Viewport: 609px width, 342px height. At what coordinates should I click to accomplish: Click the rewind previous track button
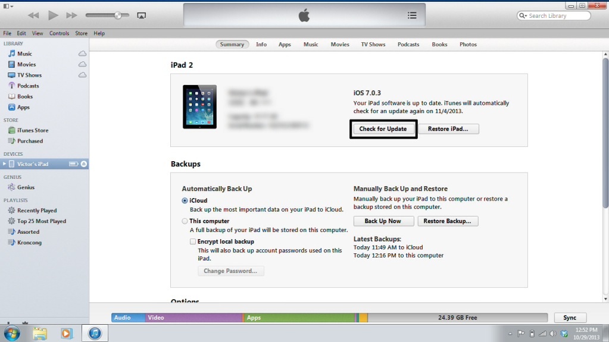(33, 15)
